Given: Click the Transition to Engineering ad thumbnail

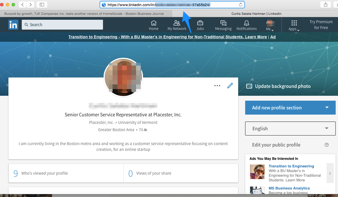Looking at the screenshot, I should [x=257, y=172].
